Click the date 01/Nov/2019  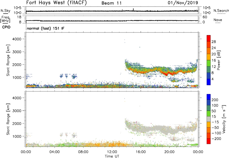pos(183,3)
